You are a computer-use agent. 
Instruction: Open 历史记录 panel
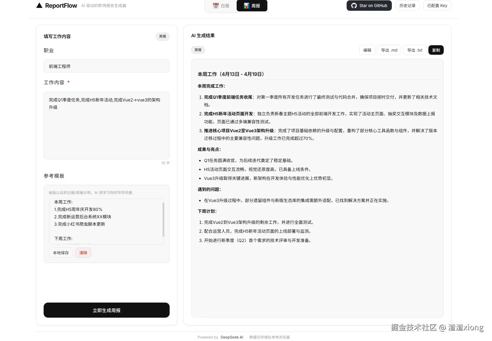407,5
